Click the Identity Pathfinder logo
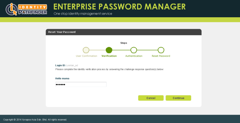The height and width of the screenshot is (123, 240). coord(26,9)
